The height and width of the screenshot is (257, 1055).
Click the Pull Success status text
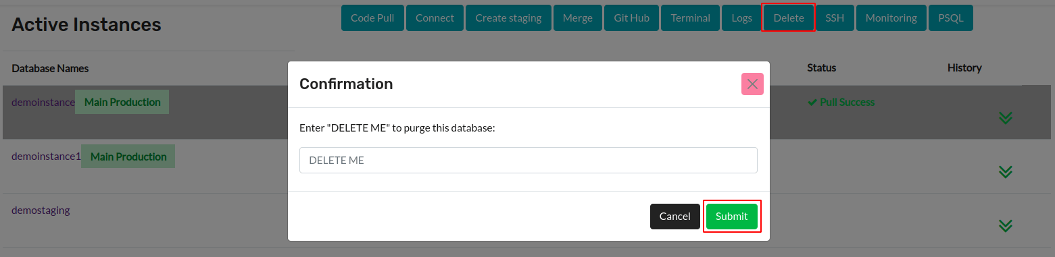click(x=841, y=103)
